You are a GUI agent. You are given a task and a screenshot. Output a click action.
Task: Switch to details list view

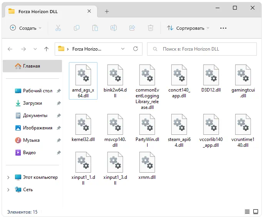coord(247,212)
